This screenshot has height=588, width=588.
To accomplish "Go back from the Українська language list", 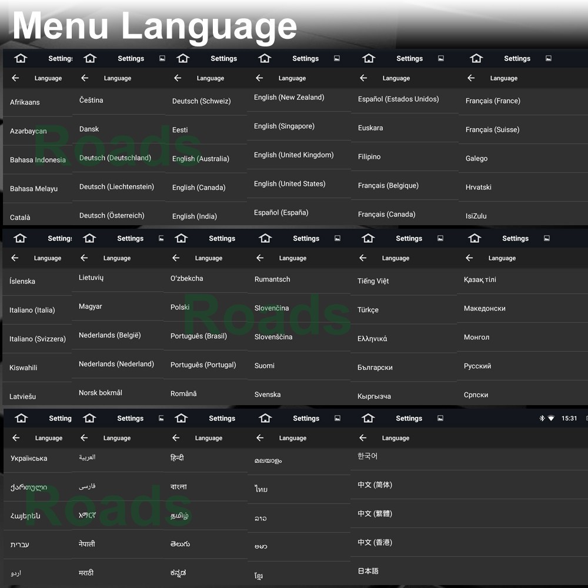I will tap(16, 438).
